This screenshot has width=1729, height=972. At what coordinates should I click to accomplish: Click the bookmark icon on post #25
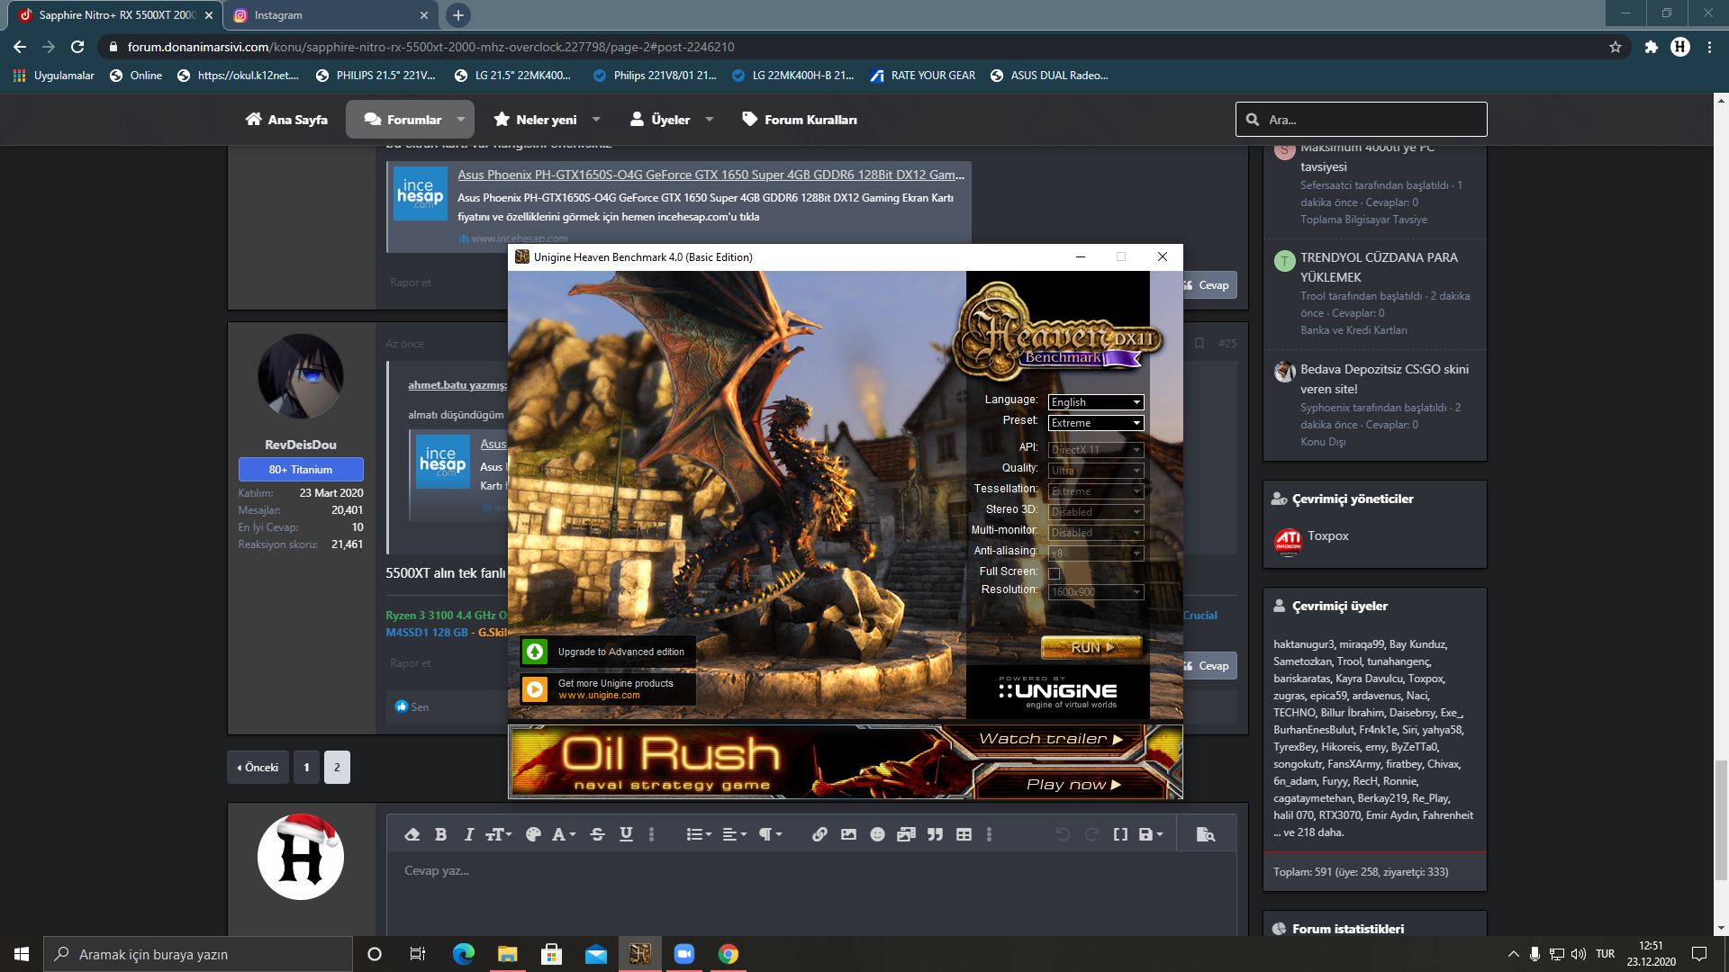pos(1199,344)
